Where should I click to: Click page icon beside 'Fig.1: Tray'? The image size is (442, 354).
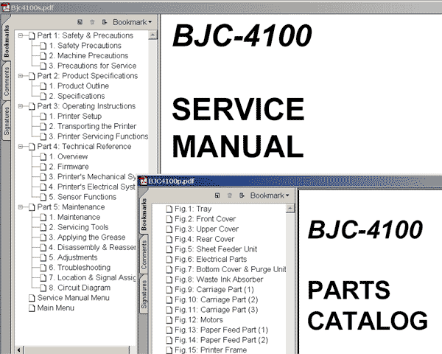(x=169, y=209)
